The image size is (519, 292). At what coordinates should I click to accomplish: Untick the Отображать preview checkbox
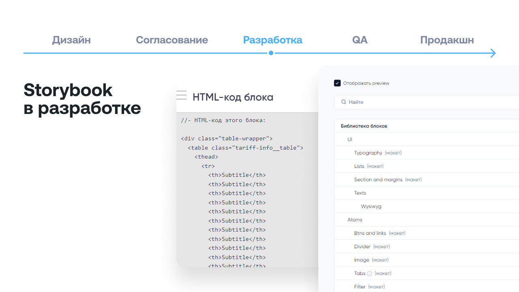coord(337,83)
